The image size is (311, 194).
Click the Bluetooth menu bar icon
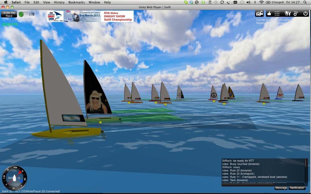(255, 2)
